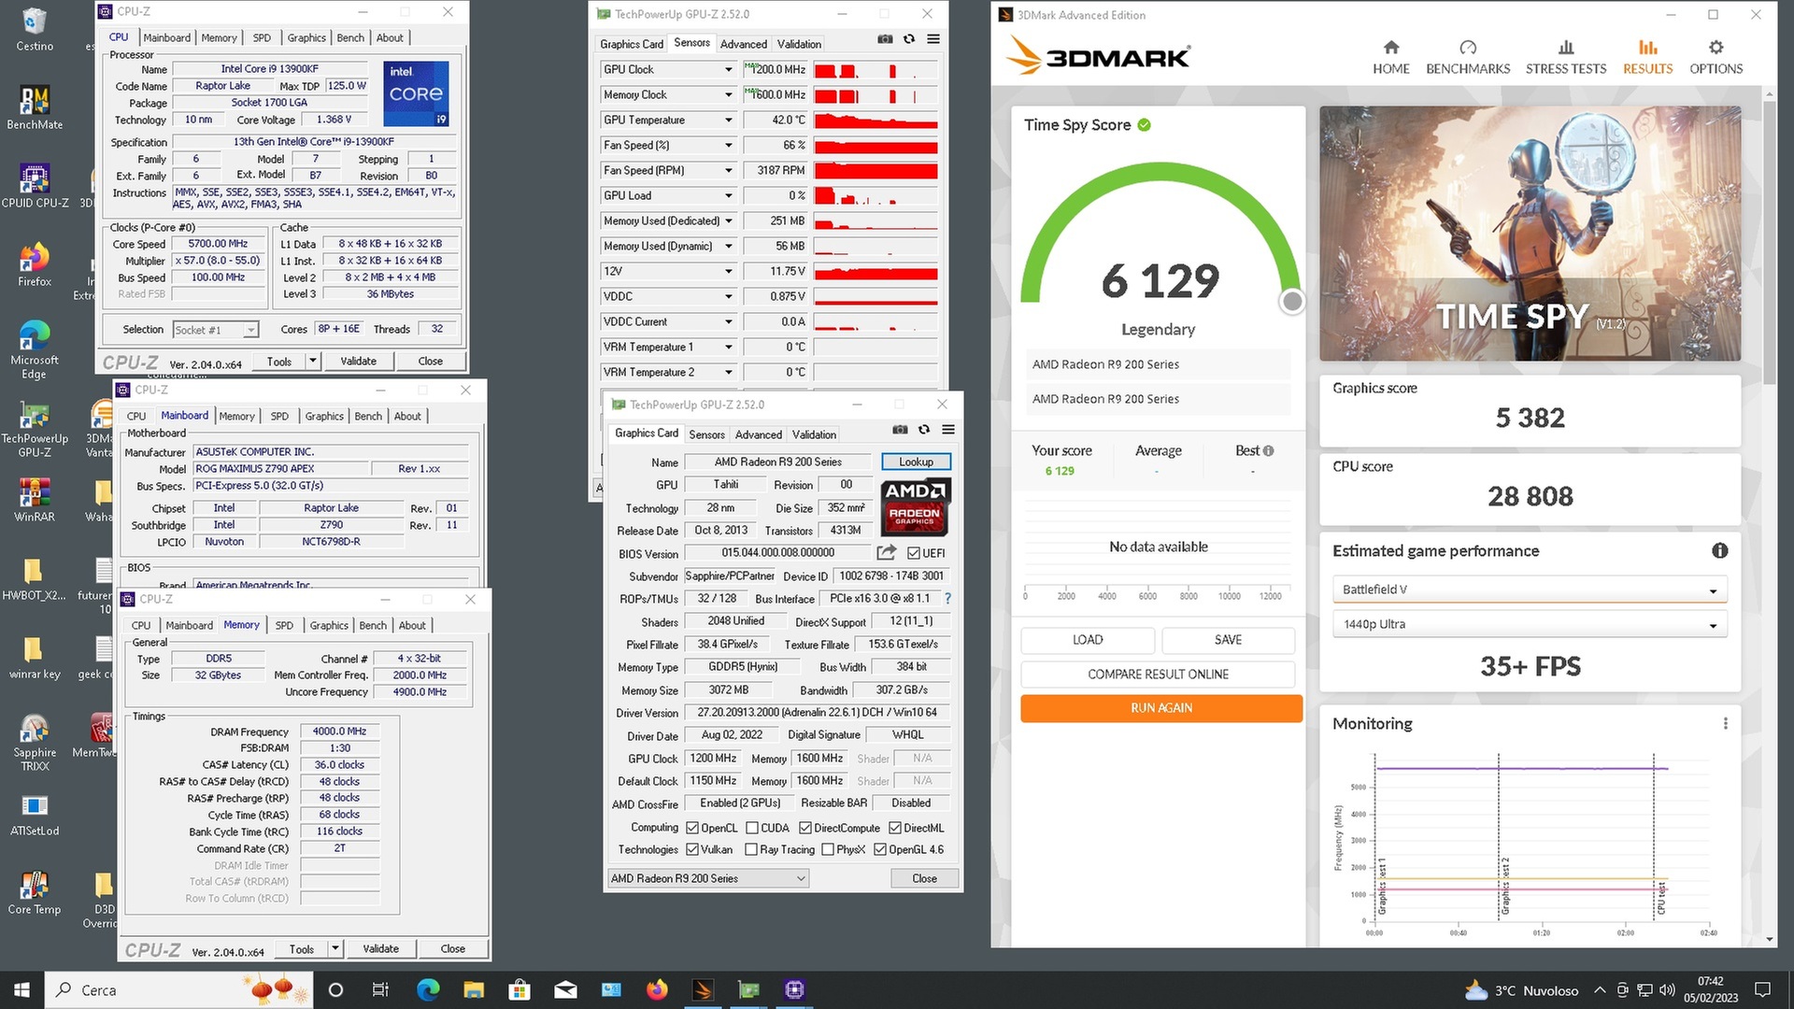Click the BIOS export share icon in GPU-Z
The image size is (1794, 1009).
point(887,552)
